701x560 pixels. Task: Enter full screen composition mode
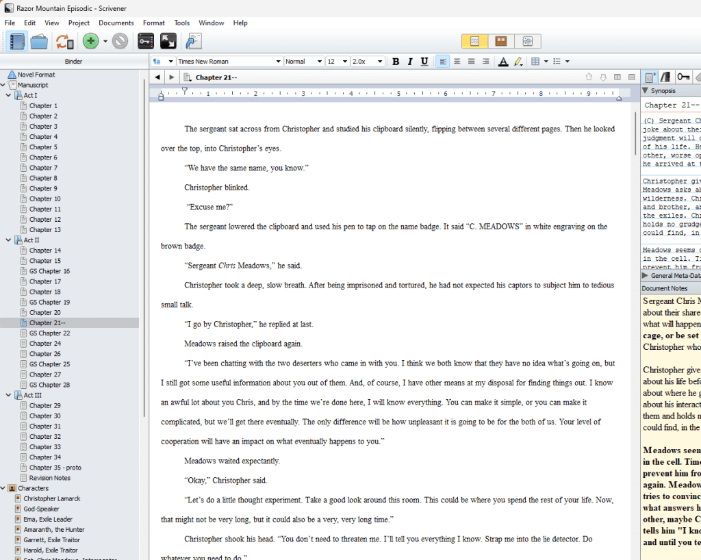[168, 42]
